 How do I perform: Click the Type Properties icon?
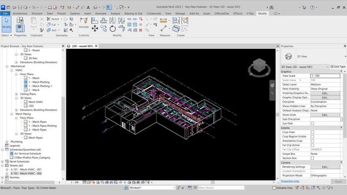pos(20,21)
